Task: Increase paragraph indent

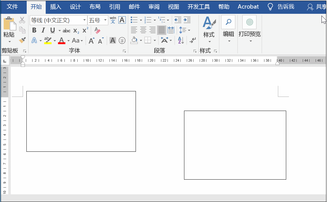Action: 187,20
